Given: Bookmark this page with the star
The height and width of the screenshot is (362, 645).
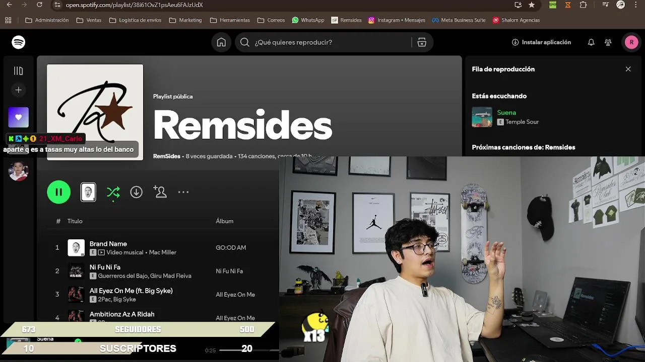Looking at the screenshot, I should [x=532, y=5].
